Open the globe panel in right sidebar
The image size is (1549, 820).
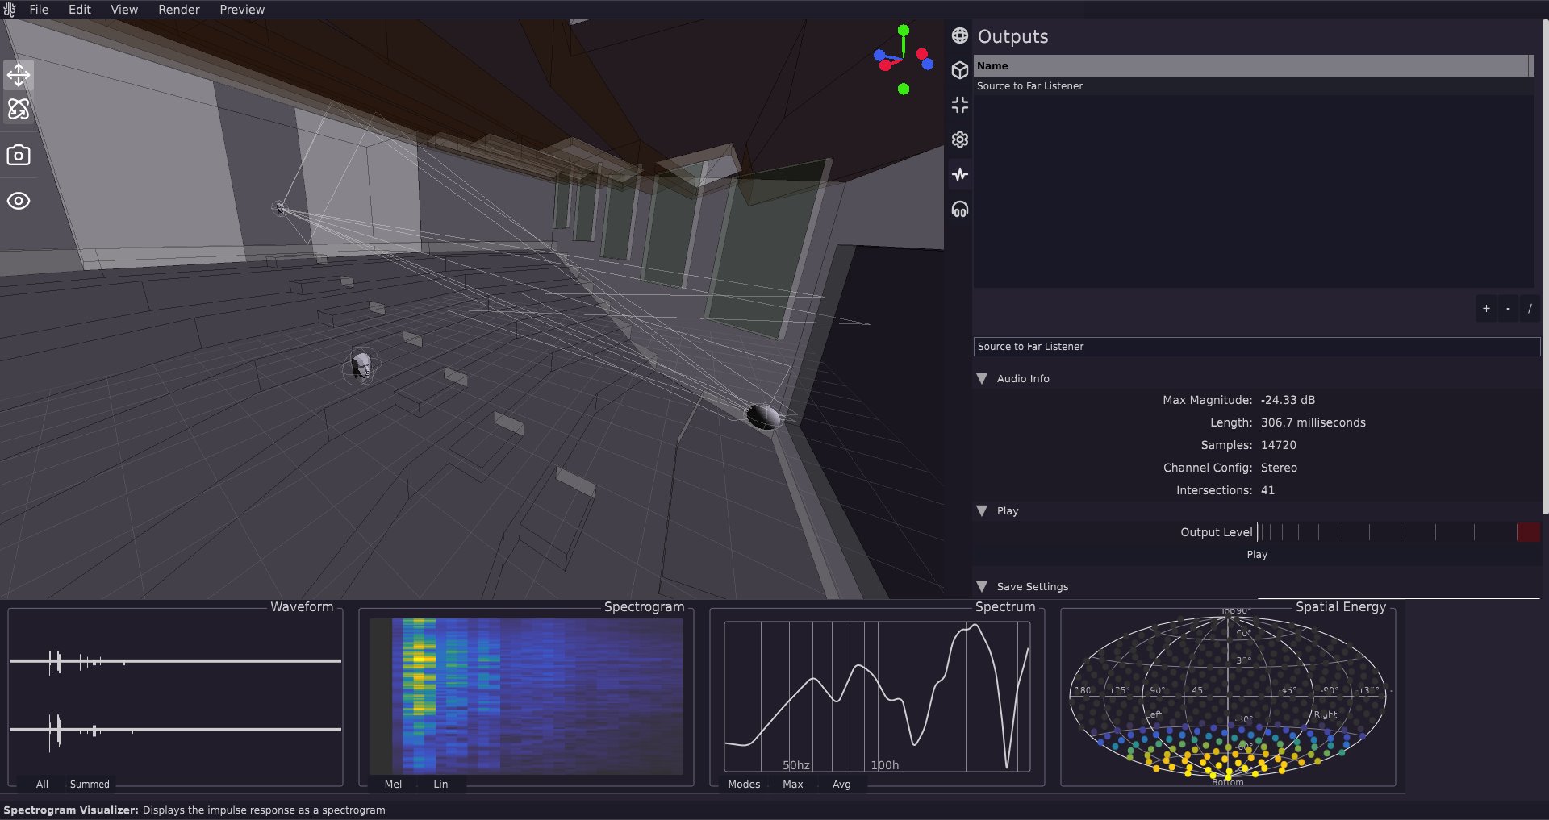(x=959, y=35)
